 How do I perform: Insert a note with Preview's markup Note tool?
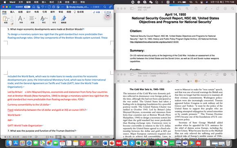177,81
